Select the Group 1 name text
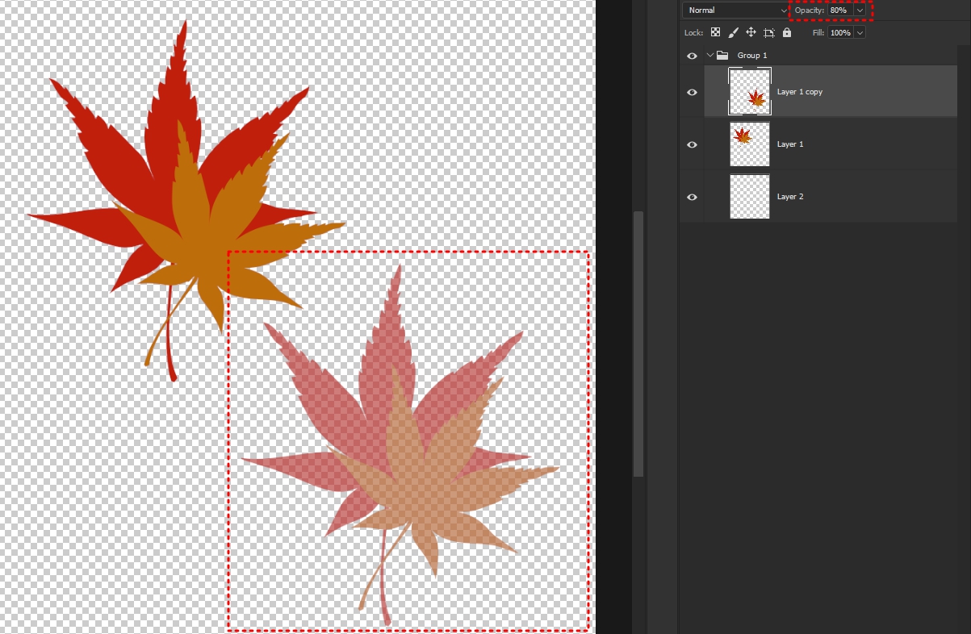 tap(752, 56)
